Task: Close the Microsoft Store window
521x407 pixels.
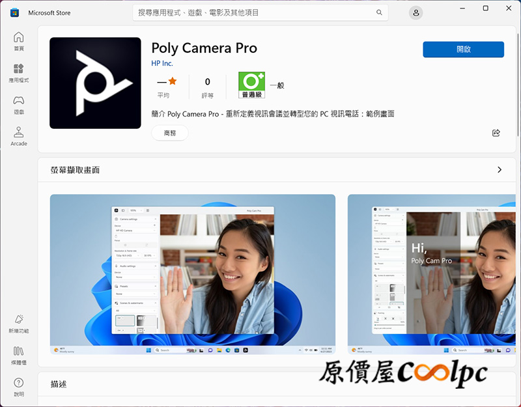Action: point(509,8)
